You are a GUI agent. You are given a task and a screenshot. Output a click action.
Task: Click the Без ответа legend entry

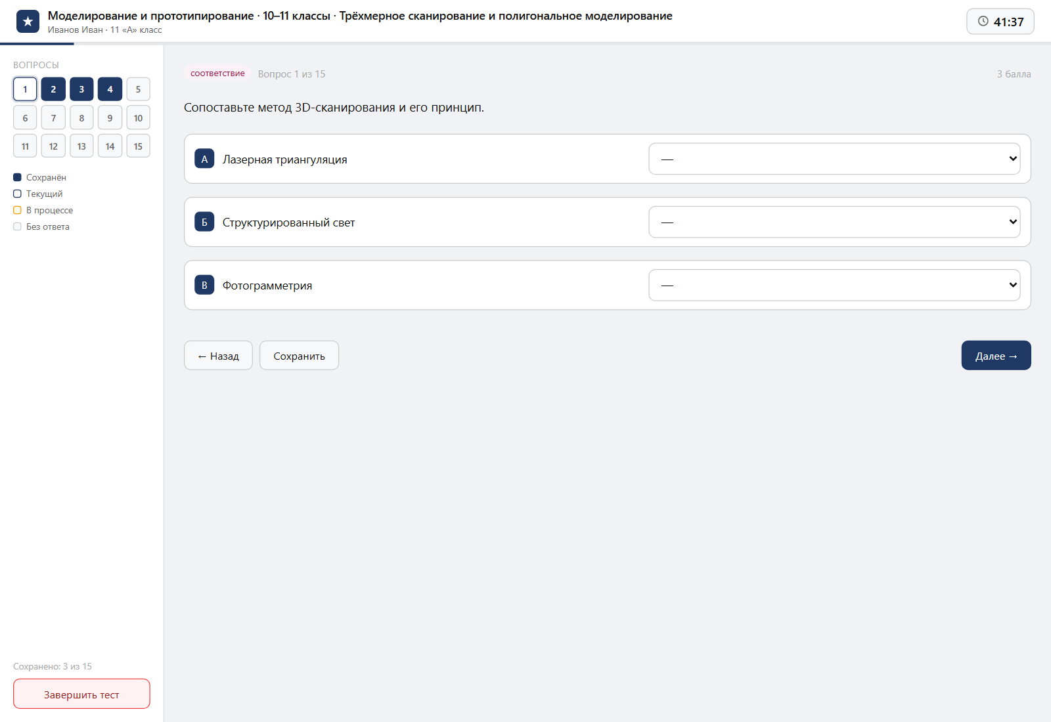coord(41,226)
